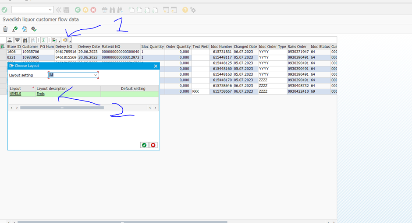Open the Choose Layout grid icon
This screenshot has height=223, width=412.
(65, 40)
